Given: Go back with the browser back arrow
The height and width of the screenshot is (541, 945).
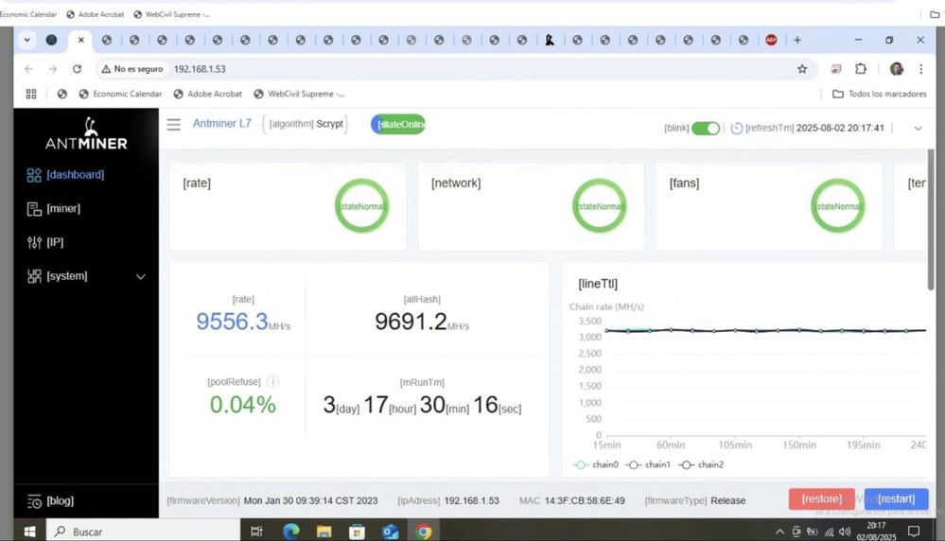Looking at the screenshot, I should point(28,69).
